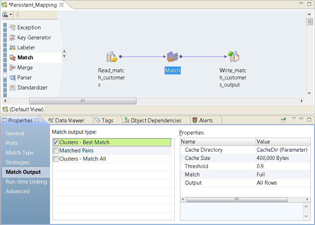Image resolution: width=315 pixels, height=225 pixels.
Task: Select the Write_match_customers_output target on canvas
Action: (233, 57)
